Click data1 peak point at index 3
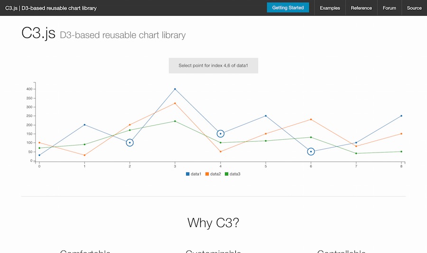Screen dimensions: 427x253 tap(175, 89)
